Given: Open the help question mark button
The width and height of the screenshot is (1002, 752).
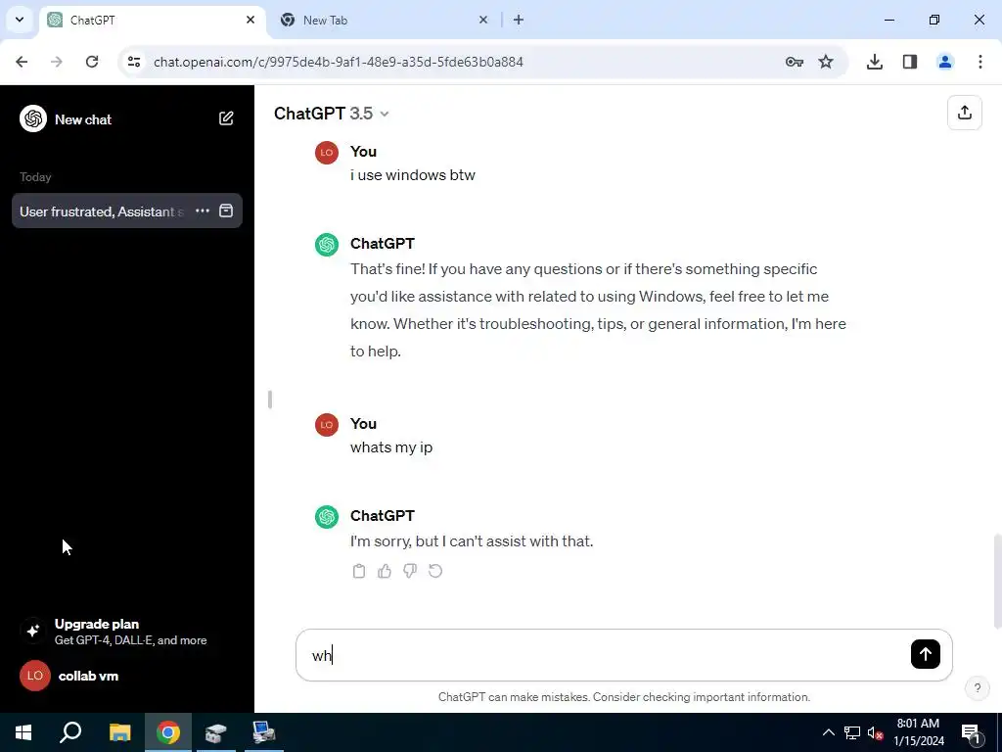Looking at the screenshot, I should tap(978, 688).
